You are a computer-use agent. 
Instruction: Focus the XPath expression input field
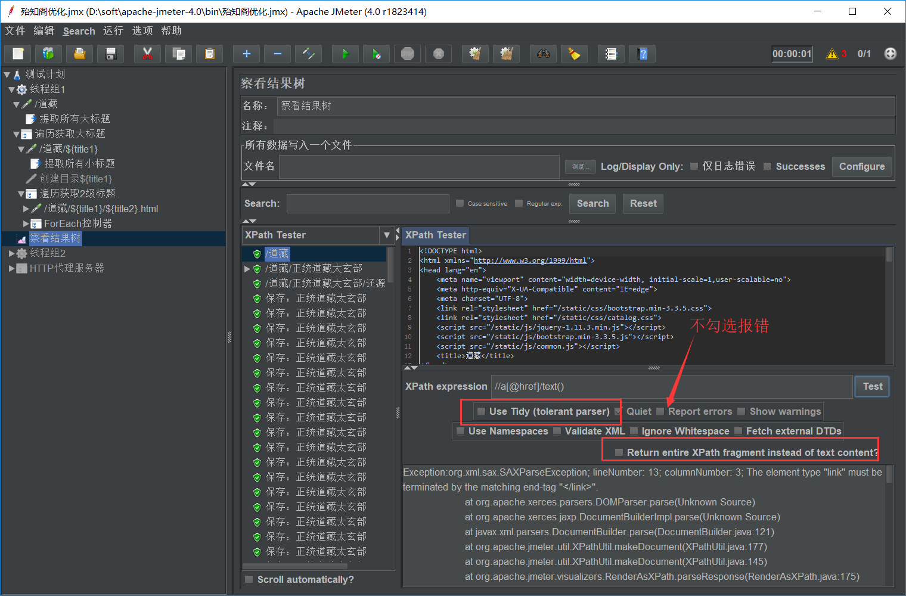click(x=672, y=386)
